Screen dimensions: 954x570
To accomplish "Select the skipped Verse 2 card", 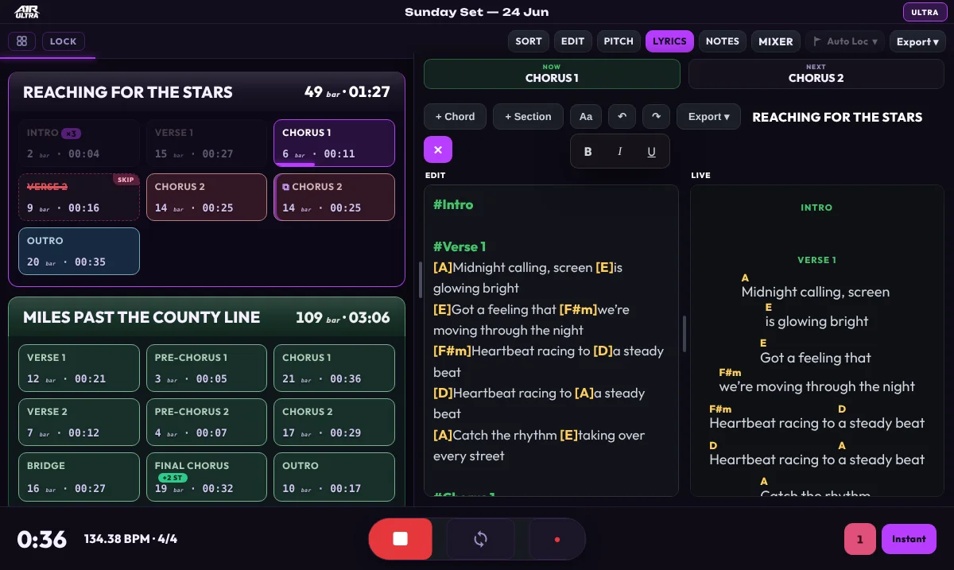I will [79, 197].
